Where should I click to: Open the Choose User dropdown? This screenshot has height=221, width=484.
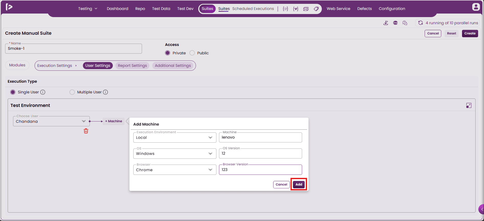click(x=51, y=121)
